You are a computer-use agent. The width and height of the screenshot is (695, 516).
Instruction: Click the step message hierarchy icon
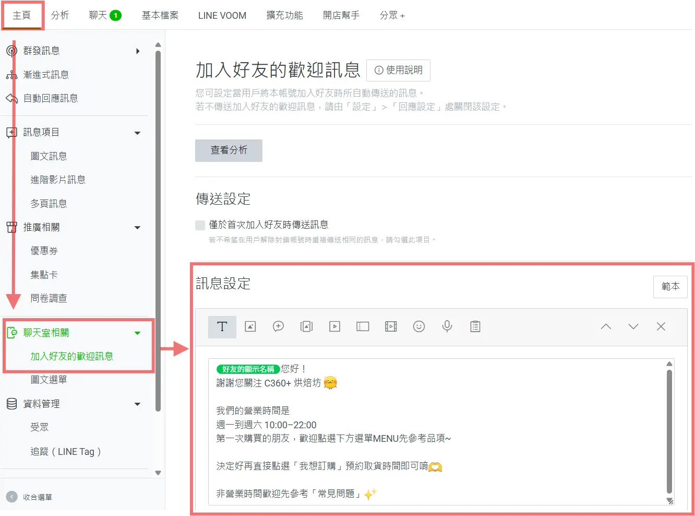click(x=11, y=75)
